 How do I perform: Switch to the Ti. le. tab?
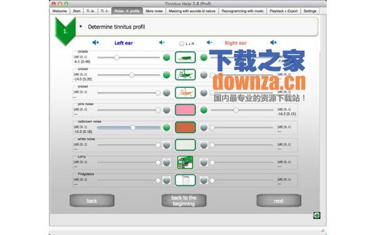click(90, 11)
